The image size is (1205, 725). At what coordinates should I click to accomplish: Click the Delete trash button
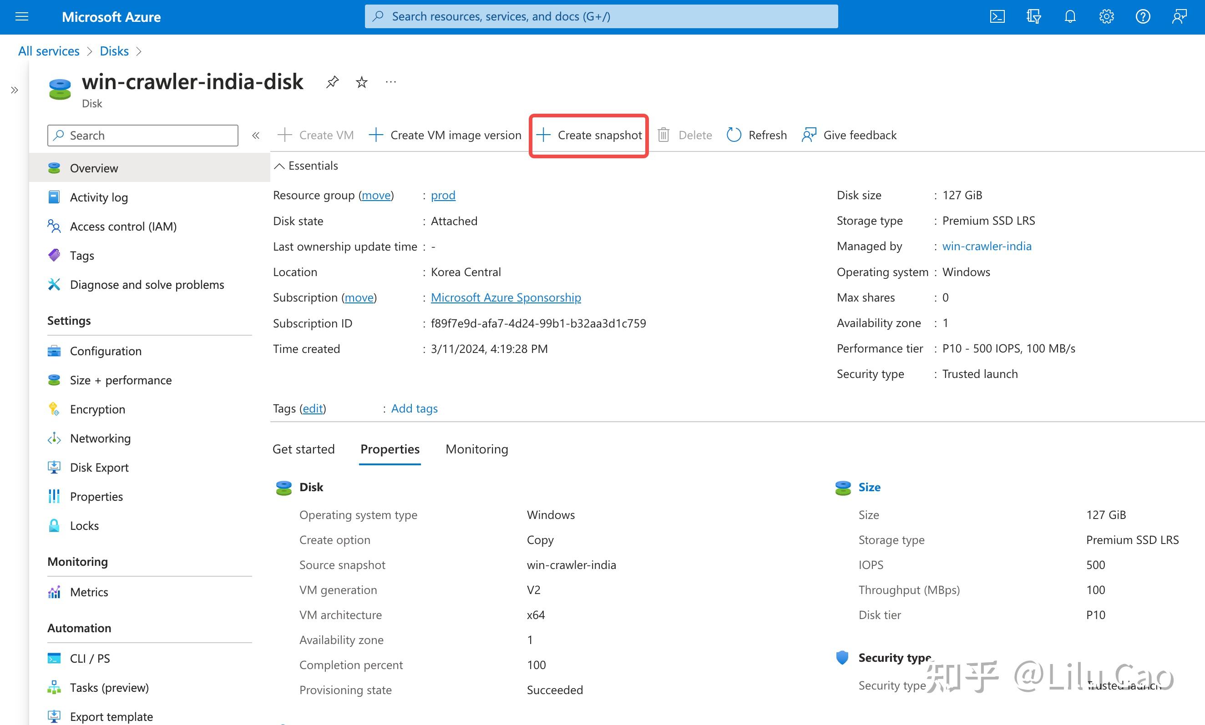[684, 135]
